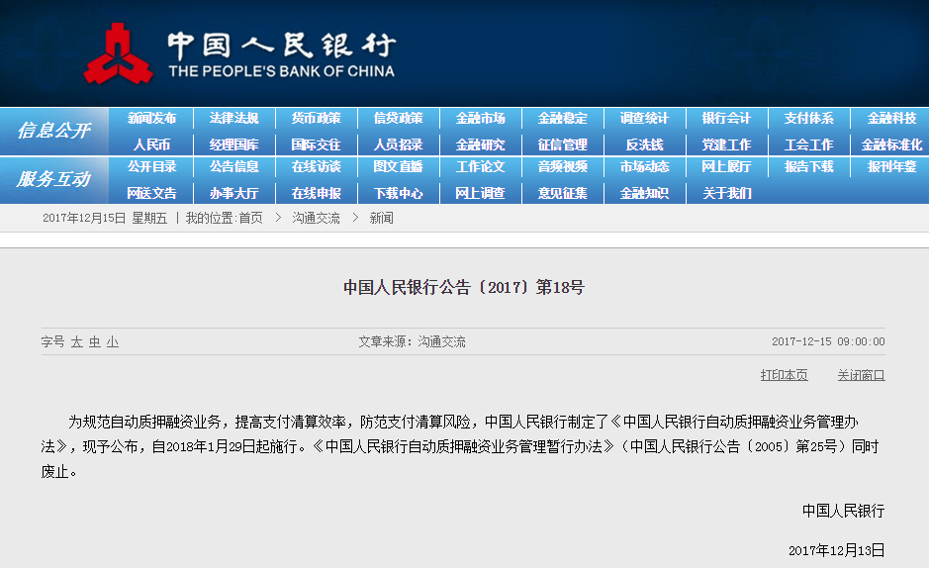This screenshot has height=570, width=929.
Task: Select 支付体系 in the navigation bar
Action: click(808, 118)
